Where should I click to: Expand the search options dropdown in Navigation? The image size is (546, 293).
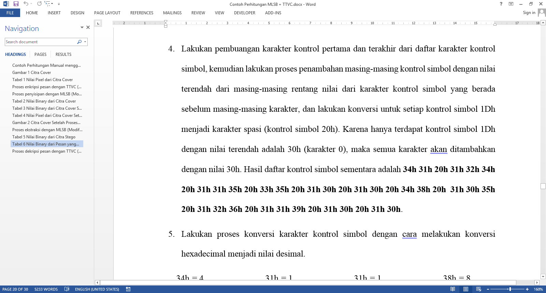[85, 42]
